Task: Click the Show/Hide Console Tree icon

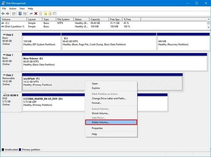Action: 14,14
